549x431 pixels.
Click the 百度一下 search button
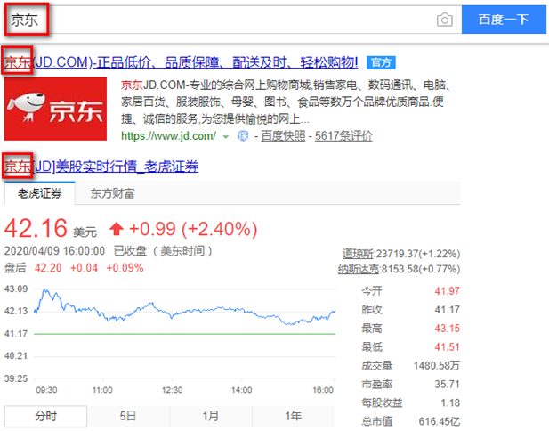[504, 20]
